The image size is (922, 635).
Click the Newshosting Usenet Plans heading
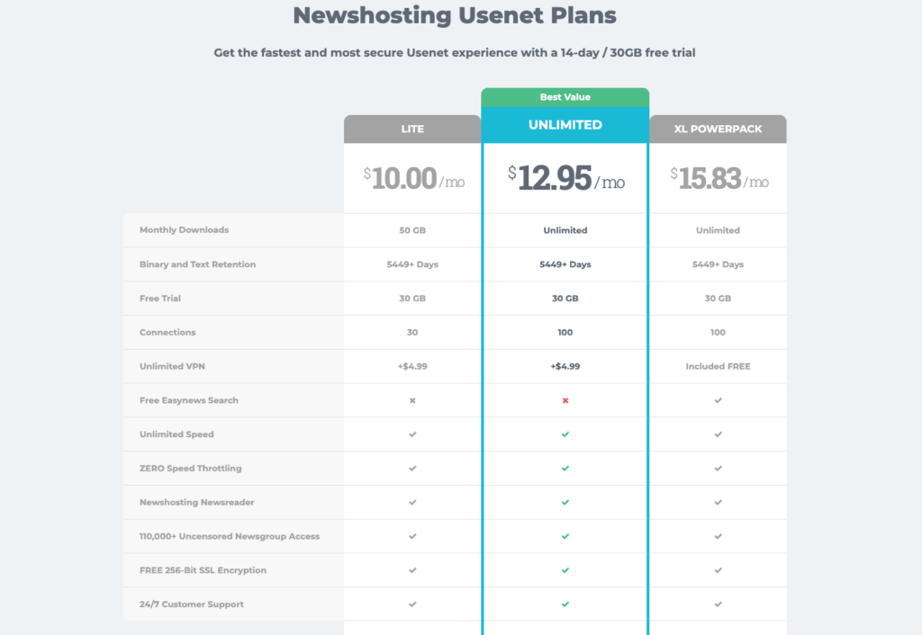pos(455,15)
